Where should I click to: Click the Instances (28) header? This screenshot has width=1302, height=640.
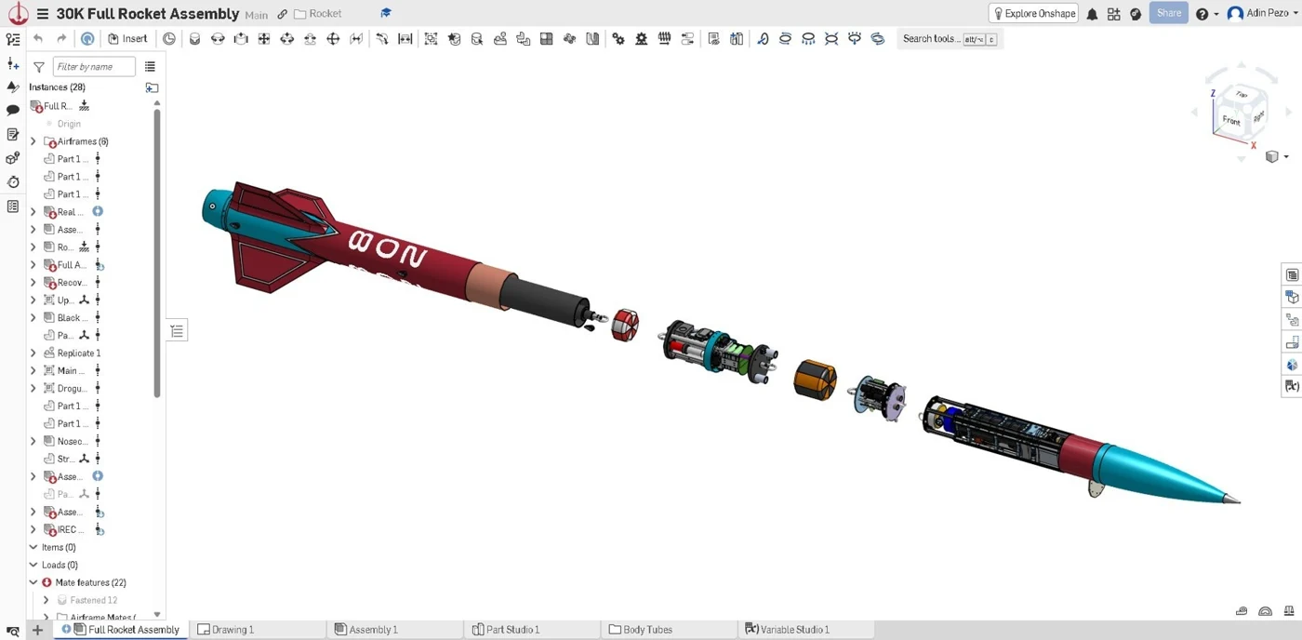click(57, 87)
